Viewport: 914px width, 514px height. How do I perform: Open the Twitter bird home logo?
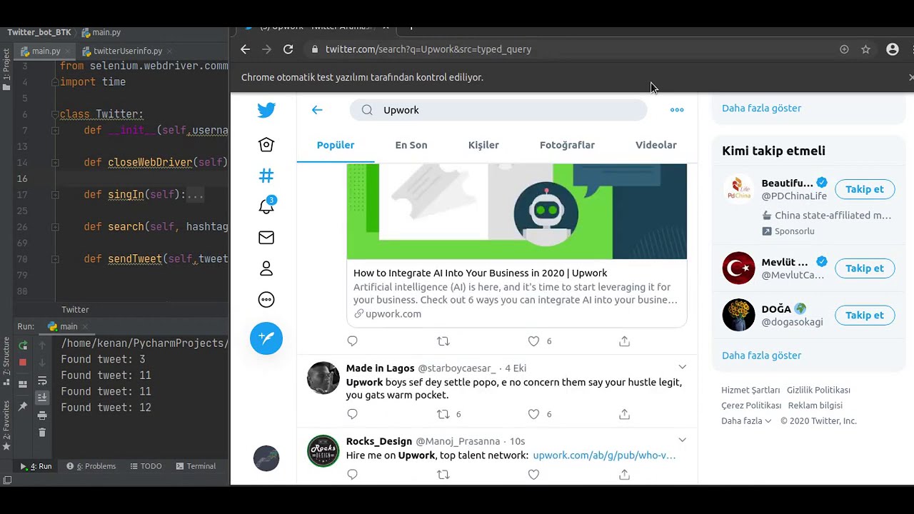click(266, 110)
